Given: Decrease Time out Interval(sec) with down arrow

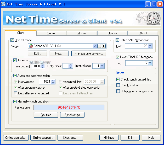Looking at the screenshot, I should pyautogui.click(x=102, y=67).
